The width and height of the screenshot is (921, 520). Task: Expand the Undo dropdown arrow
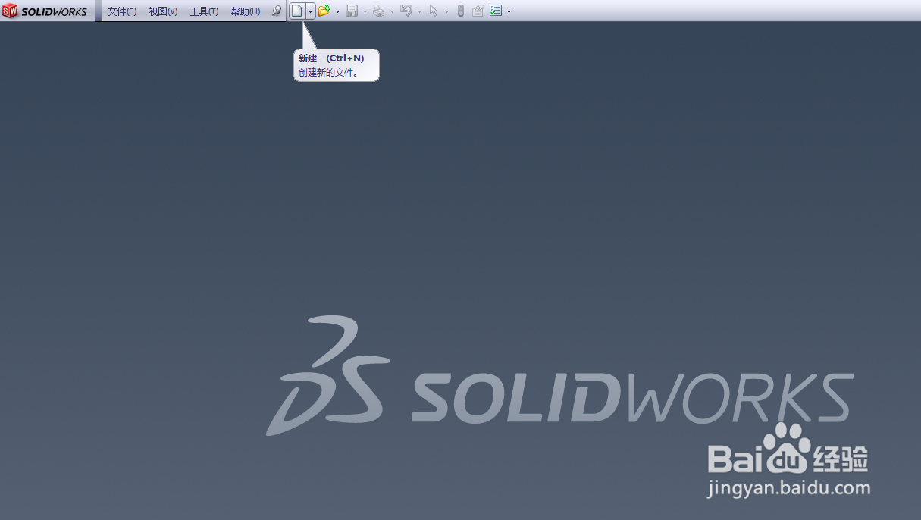coord(419,12)
